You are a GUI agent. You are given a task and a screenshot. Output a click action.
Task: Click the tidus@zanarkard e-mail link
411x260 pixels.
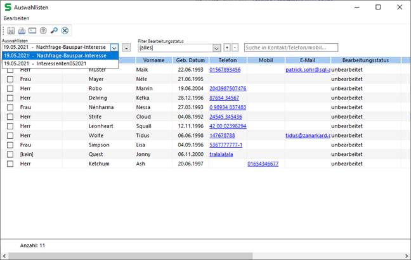308,136
